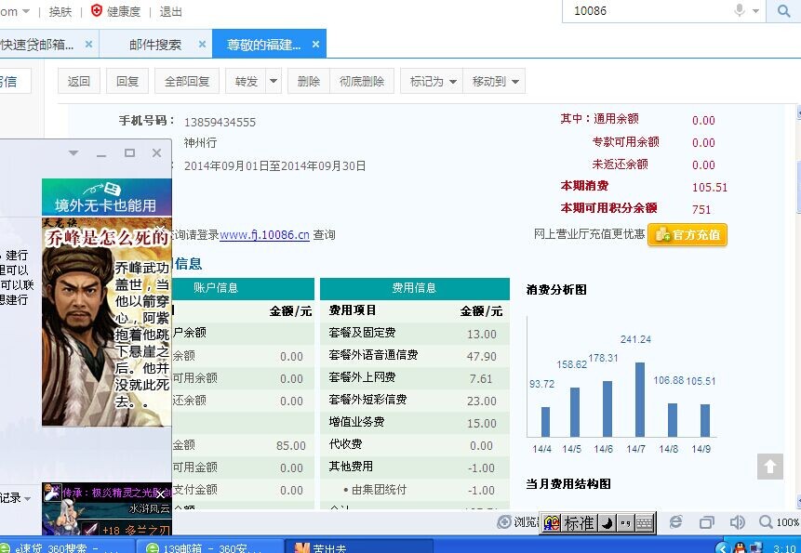Close the 尊敬的福建 tab
Screen dimensions: 801x553
tap(315, 45)
